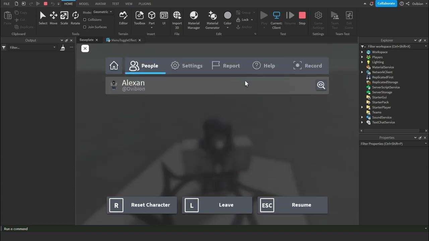Pick the Rotate tool
This screenshot has height=241, width=429.
[x=75, y=18]
